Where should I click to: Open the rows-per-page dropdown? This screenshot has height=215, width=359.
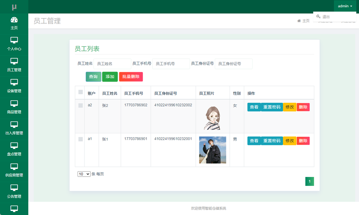(x=84, y=174)
